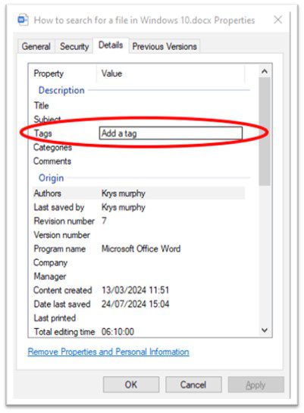The image size is (304, 413).
Task: Click the Title property row
Action: point(139,105)
